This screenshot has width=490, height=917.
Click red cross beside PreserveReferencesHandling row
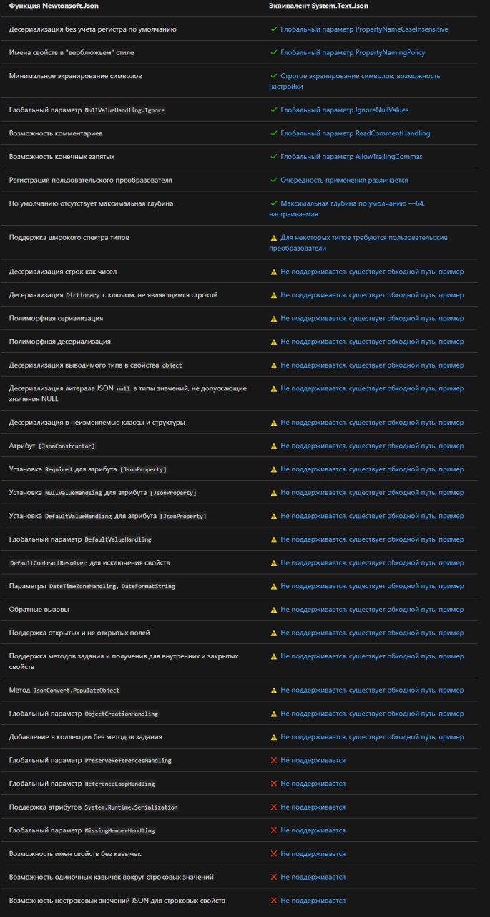point(273,760)
